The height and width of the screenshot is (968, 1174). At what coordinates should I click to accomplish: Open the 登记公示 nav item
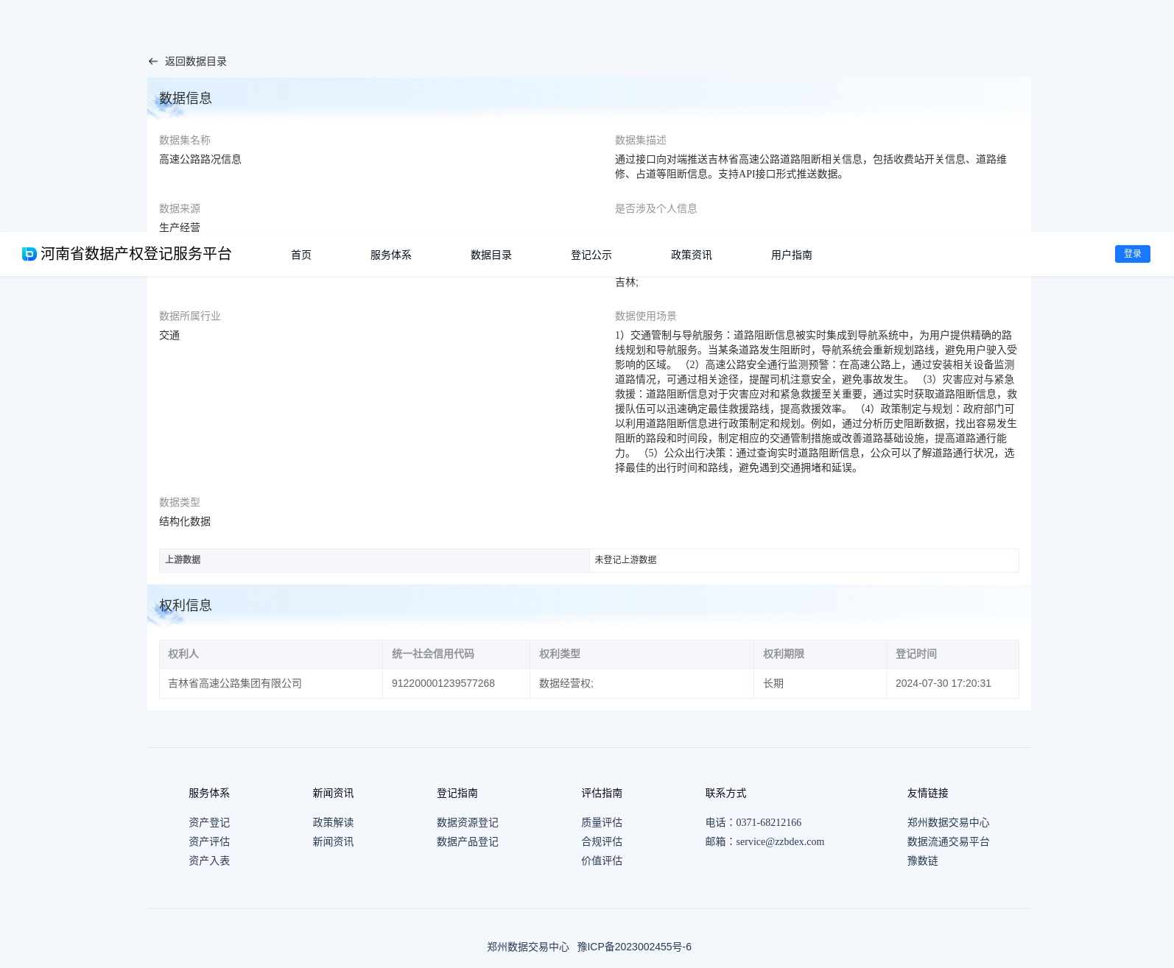point(591,255)
